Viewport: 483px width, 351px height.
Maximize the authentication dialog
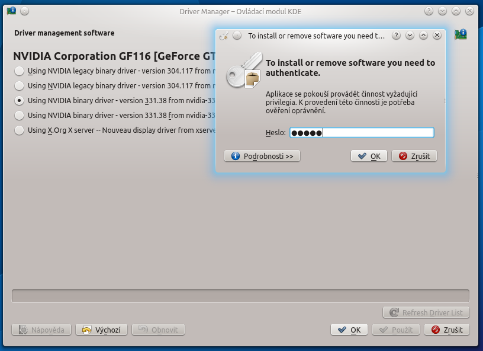[x=423, y=36]
